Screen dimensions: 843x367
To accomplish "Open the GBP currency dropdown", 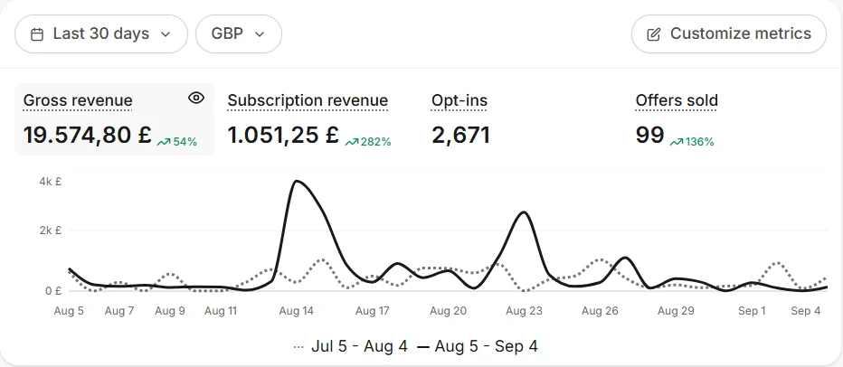I will pyautogui.click(x=239, y=33).
